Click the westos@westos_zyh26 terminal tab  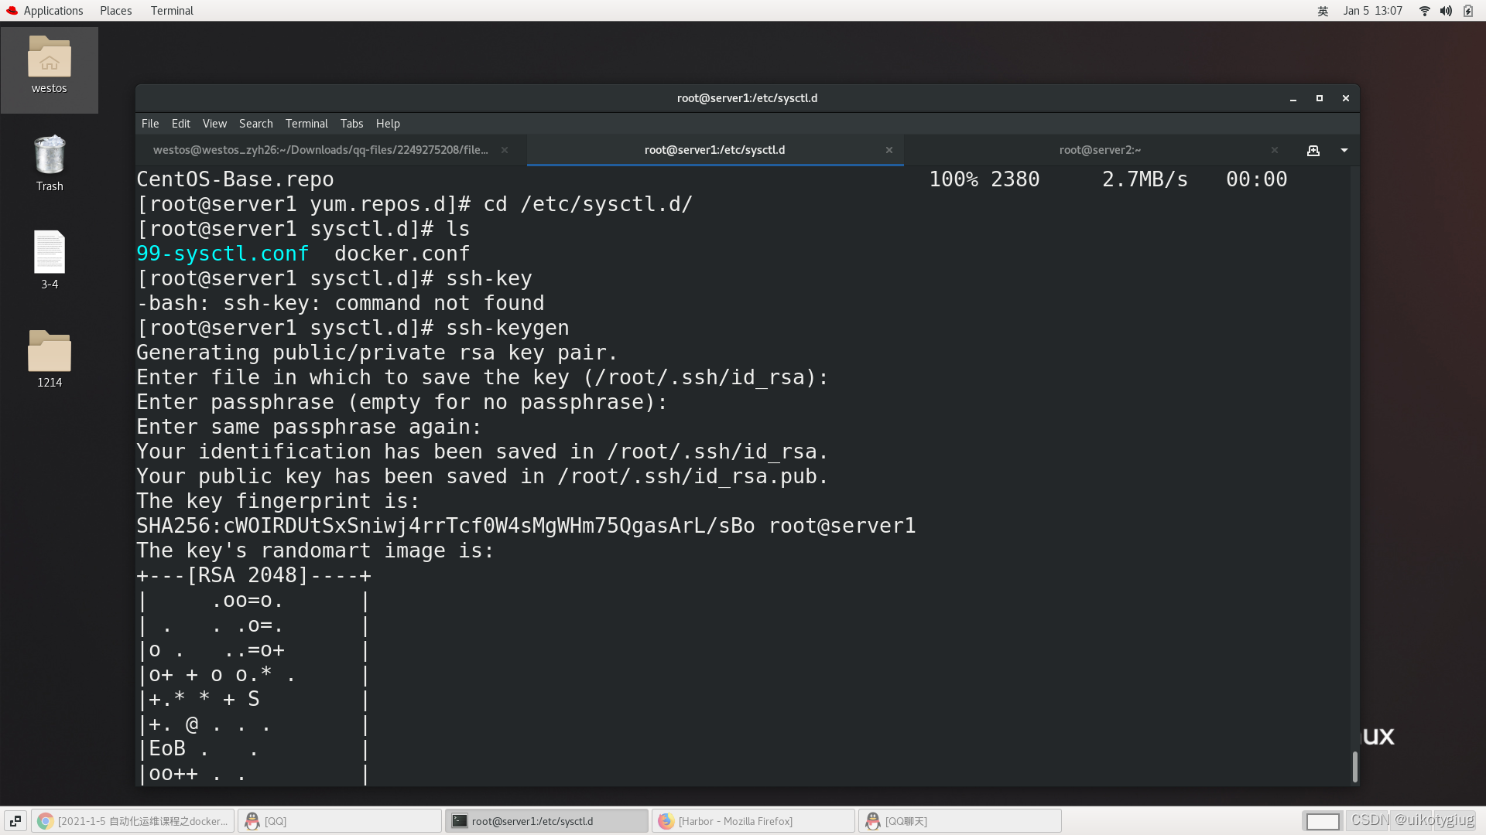321,150
